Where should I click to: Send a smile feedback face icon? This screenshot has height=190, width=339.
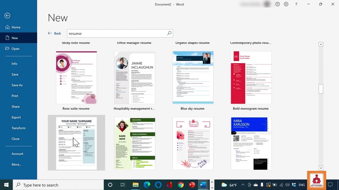pyautogui.click(x=278, y=4)
